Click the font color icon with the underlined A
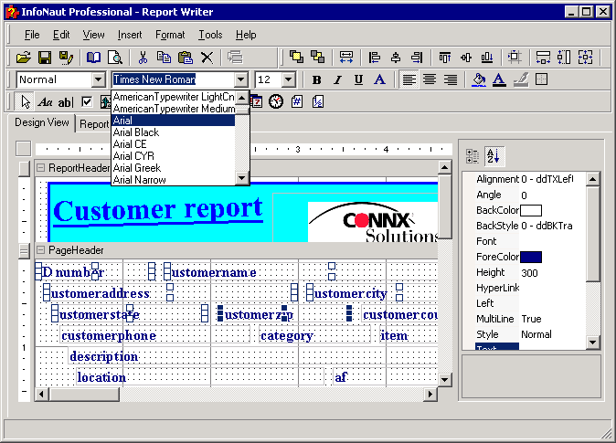Image resolution: width=616 pixels, height=443 pixels. (499, 79)
